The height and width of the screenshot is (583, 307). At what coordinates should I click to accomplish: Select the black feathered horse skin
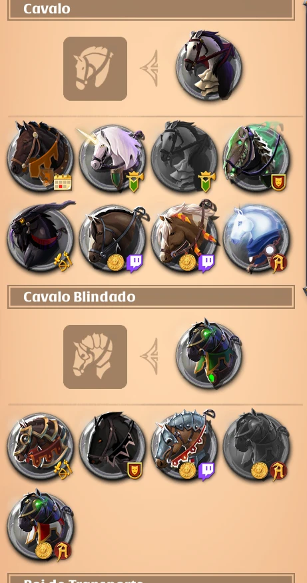(x=40, y=237)
